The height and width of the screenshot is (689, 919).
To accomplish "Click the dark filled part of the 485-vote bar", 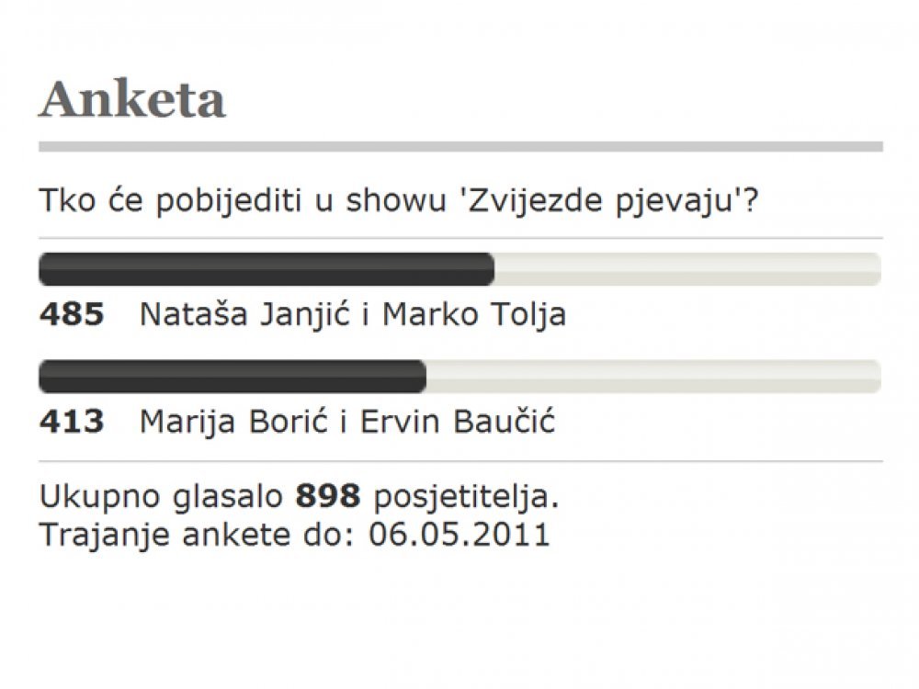I will (x=267, y=269).
